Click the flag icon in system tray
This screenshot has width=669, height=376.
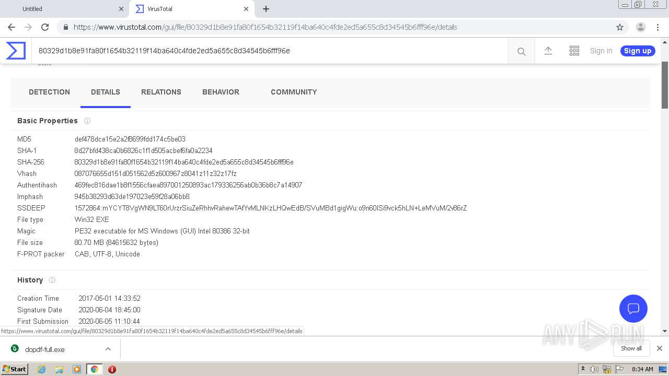coord(619,369)
